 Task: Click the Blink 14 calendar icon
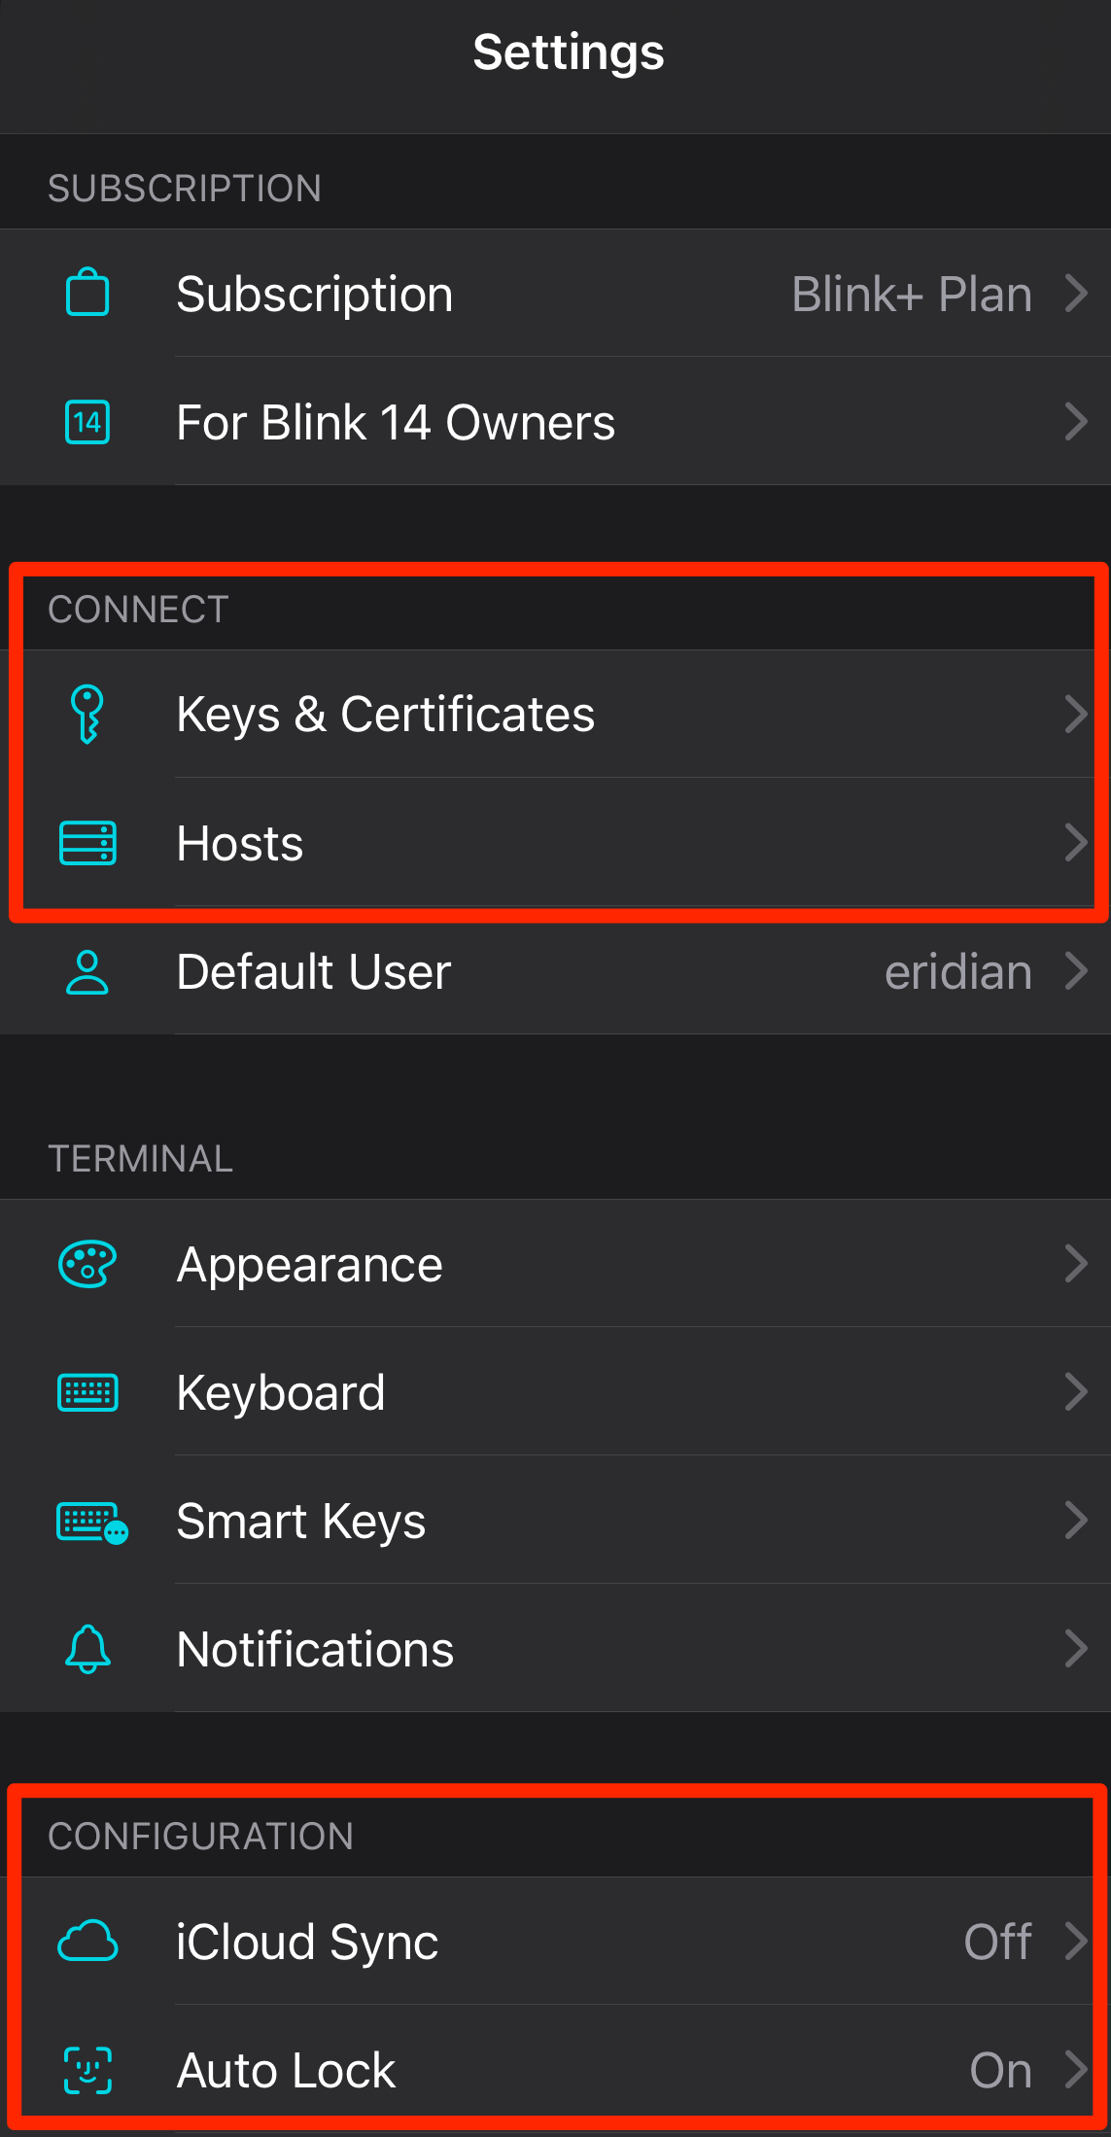[x=87, y=422]
